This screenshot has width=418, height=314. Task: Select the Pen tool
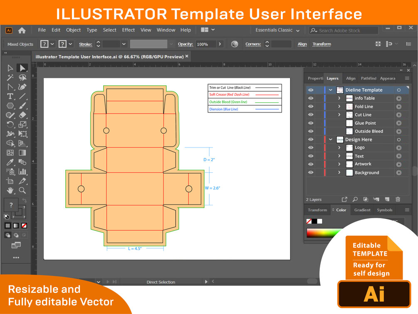point(22,87)
